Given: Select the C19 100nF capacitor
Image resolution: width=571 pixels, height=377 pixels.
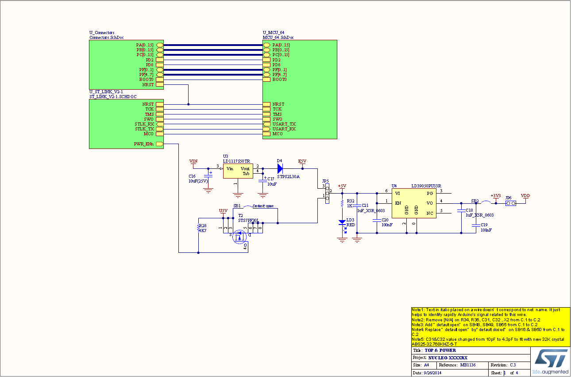Looking at the screenshot, I should click(476, 225).
